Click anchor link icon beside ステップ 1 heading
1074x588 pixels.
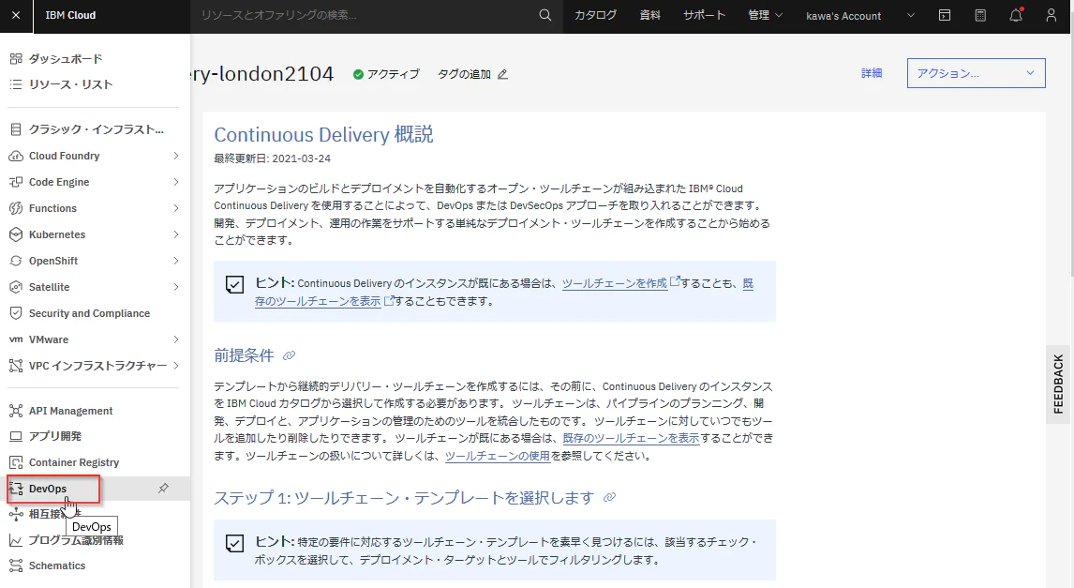[x=609, y=498]
